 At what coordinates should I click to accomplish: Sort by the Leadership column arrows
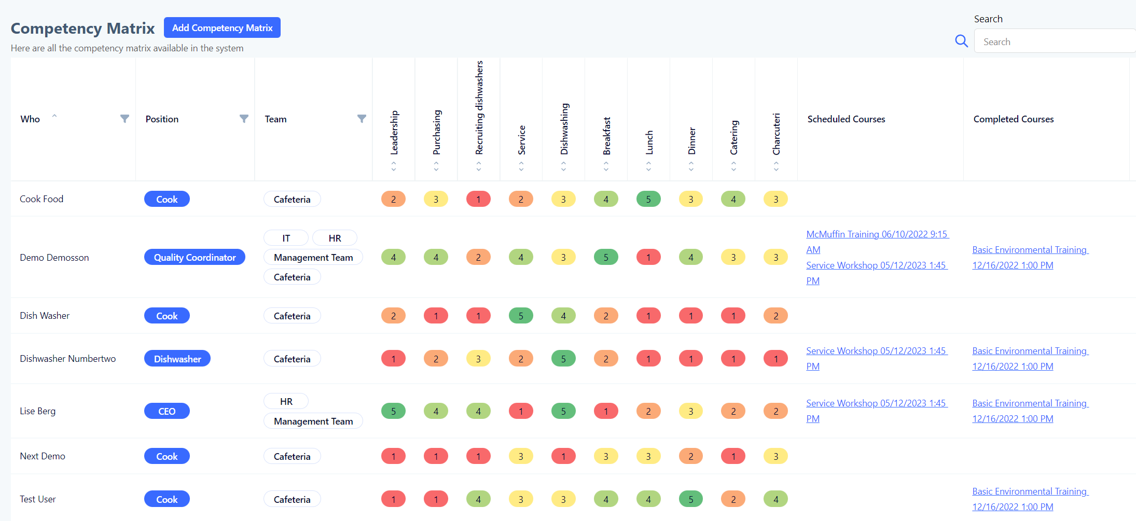coord(394,166)
